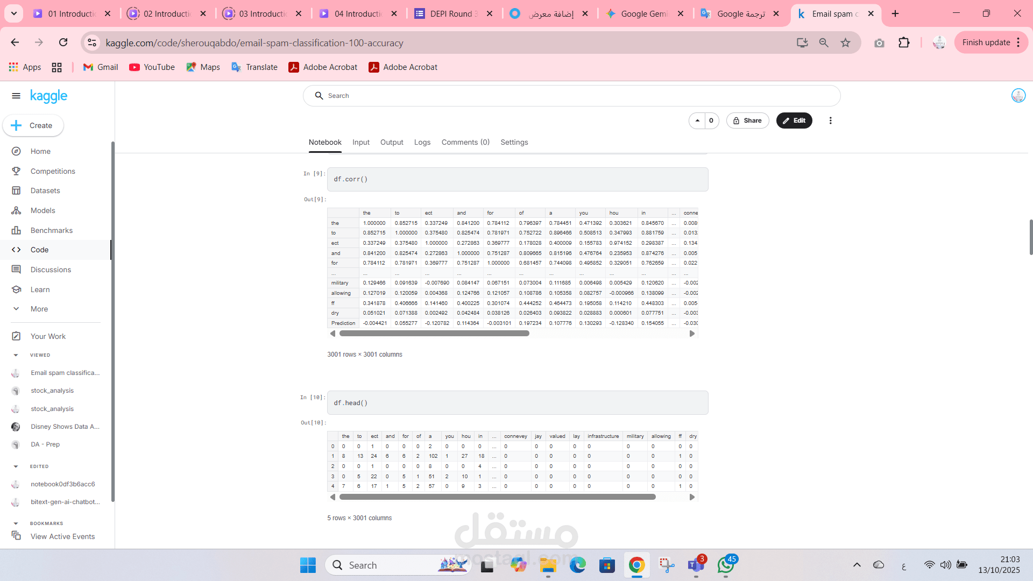Open Kaggle user profile avatar
The image size is (1033, 581).
coord(1018,96)
